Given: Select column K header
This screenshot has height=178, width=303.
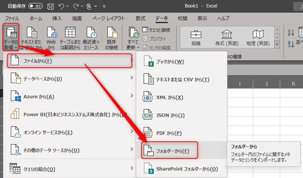Looking at the screenshot, I should coord(293,83).
